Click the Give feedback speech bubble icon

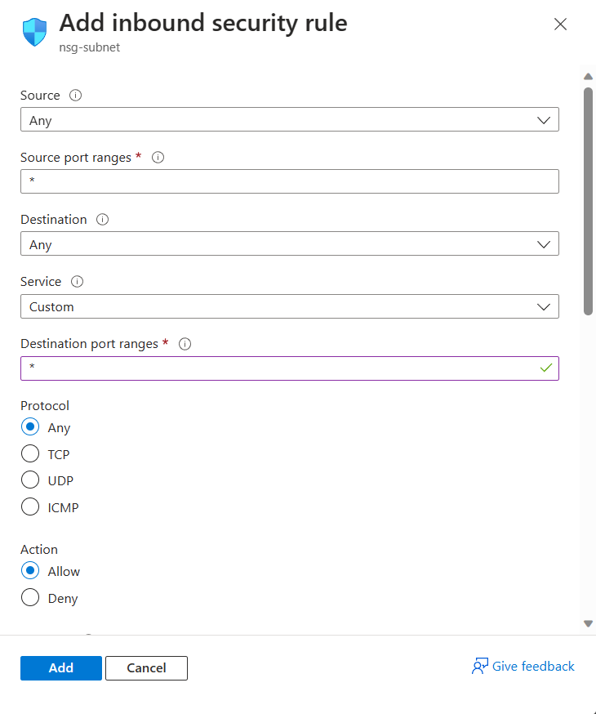coord(479,666)
